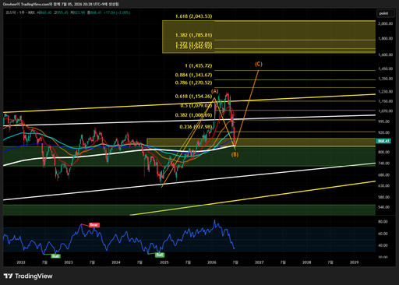This screenshot has height=285, width=399.
Task: Click the 995.00 price axis value
Action: pyautogui.click(x=383, y=121)
